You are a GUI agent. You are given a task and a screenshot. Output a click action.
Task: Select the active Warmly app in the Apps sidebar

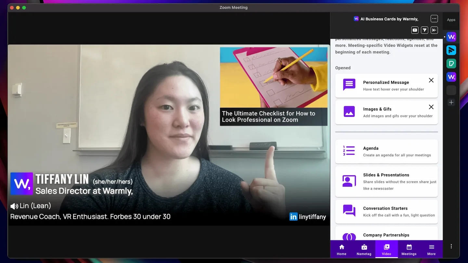tap(451, 37)
